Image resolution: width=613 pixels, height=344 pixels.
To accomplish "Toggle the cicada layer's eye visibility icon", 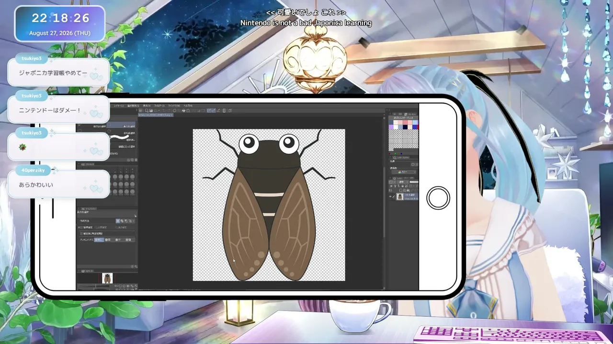I will 390,197.
